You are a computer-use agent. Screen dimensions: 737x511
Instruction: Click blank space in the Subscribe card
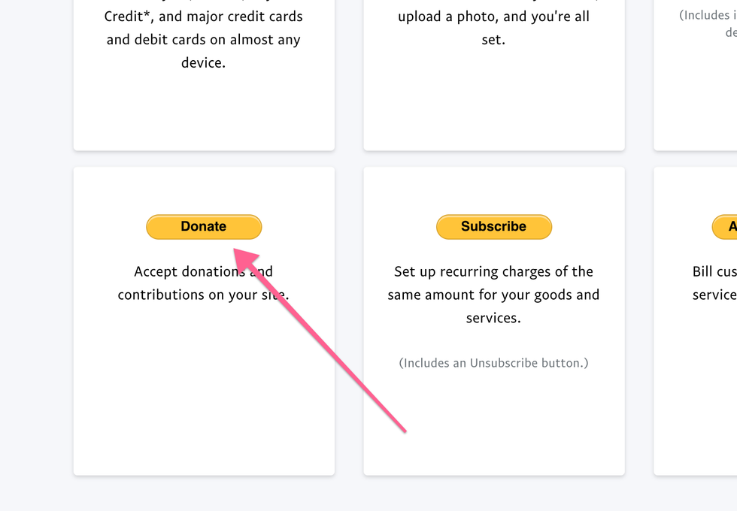[x=493, y=428]
